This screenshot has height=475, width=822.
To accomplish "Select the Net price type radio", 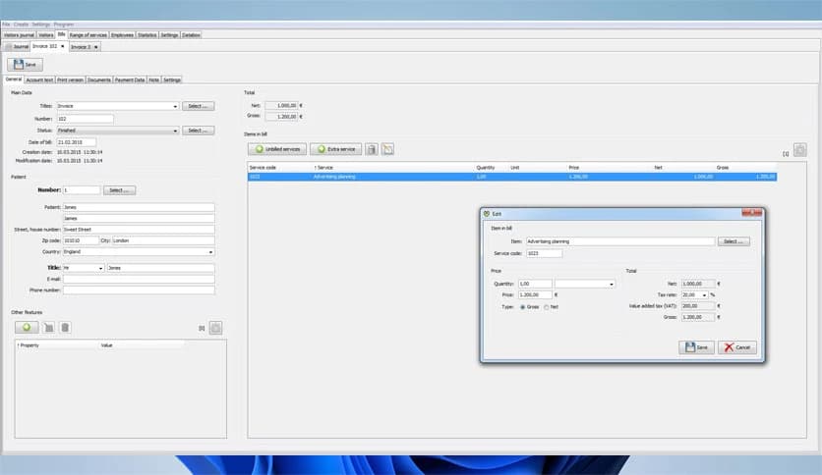I will 547,307.
